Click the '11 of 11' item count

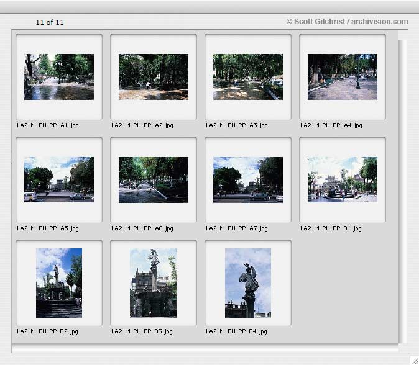50,22
